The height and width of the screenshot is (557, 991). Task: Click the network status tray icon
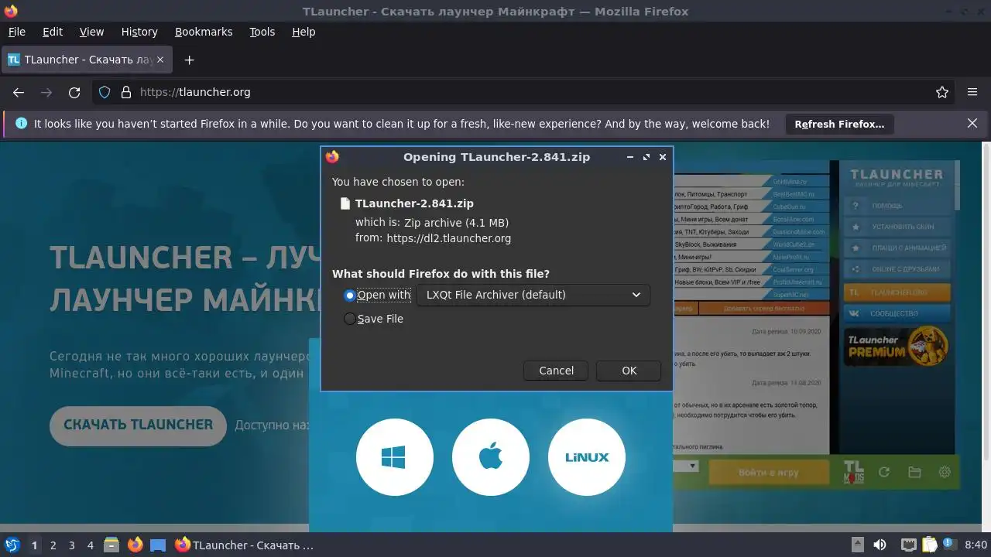909,545
